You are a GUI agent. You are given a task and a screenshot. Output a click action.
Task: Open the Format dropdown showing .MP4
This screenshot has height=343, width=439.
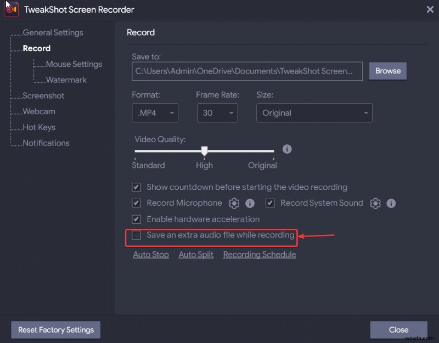155,113
